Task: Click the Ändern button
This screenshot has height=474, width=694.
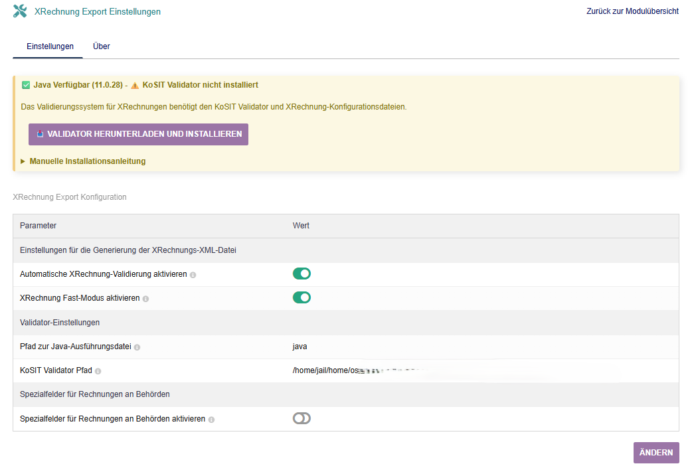Action: click(655, 453)
